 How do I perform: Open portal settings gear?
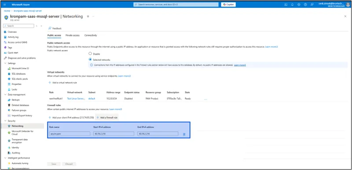(299, 4)
